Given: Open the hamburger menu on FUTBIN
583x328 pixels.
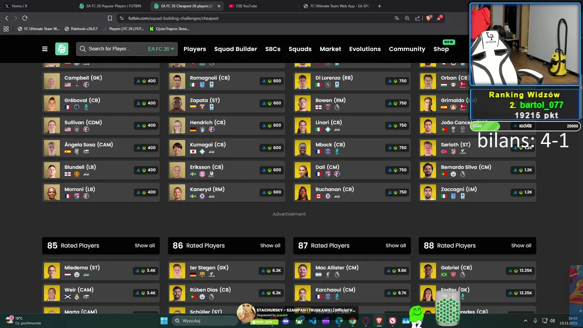Looking at the screenshot, I should click(x=45, y=49).
